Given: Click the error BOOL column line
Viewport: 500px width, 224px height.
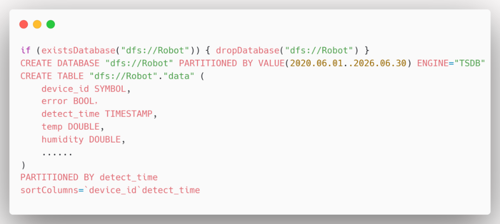Looking at the screenshot, I should click(70, 101).
